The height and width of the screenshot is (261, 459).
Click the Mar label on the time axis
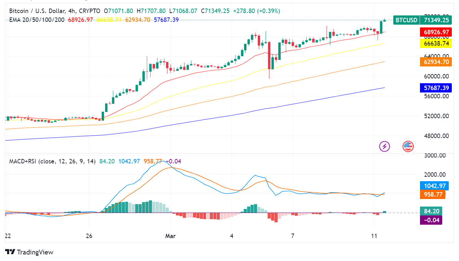[x=170, y=236]
